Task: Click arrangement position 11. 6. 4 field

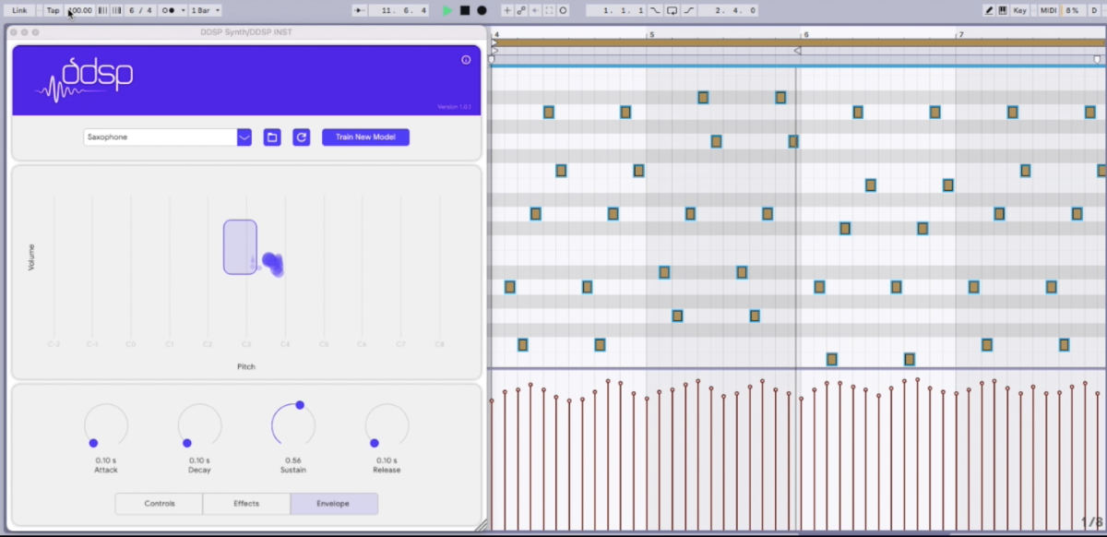Action: (x=399, y=10)
